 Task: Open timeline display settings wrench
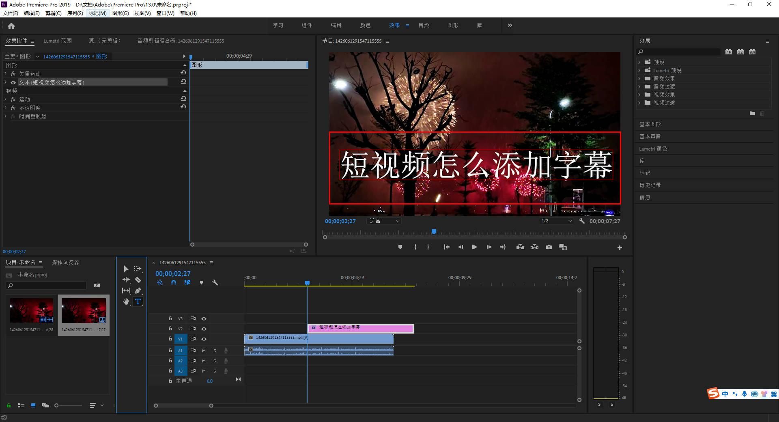coord(215,282)
